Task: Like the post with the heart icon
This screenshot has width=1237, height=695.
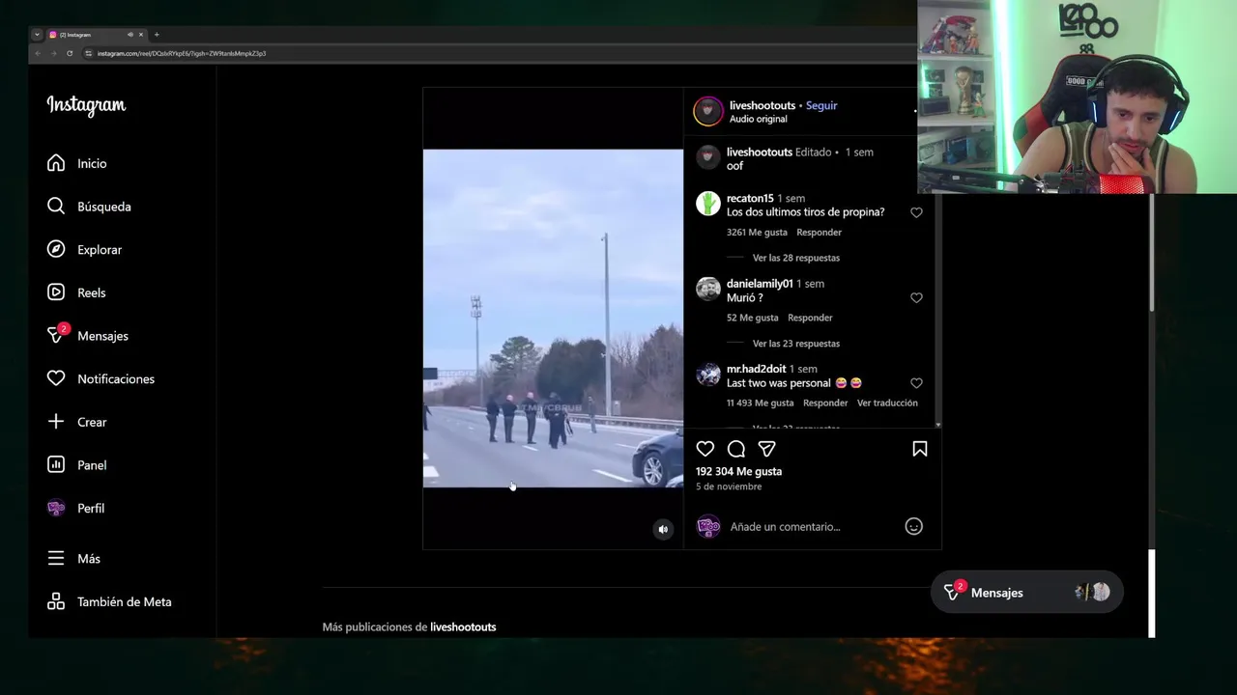Action: coord(705,449)
